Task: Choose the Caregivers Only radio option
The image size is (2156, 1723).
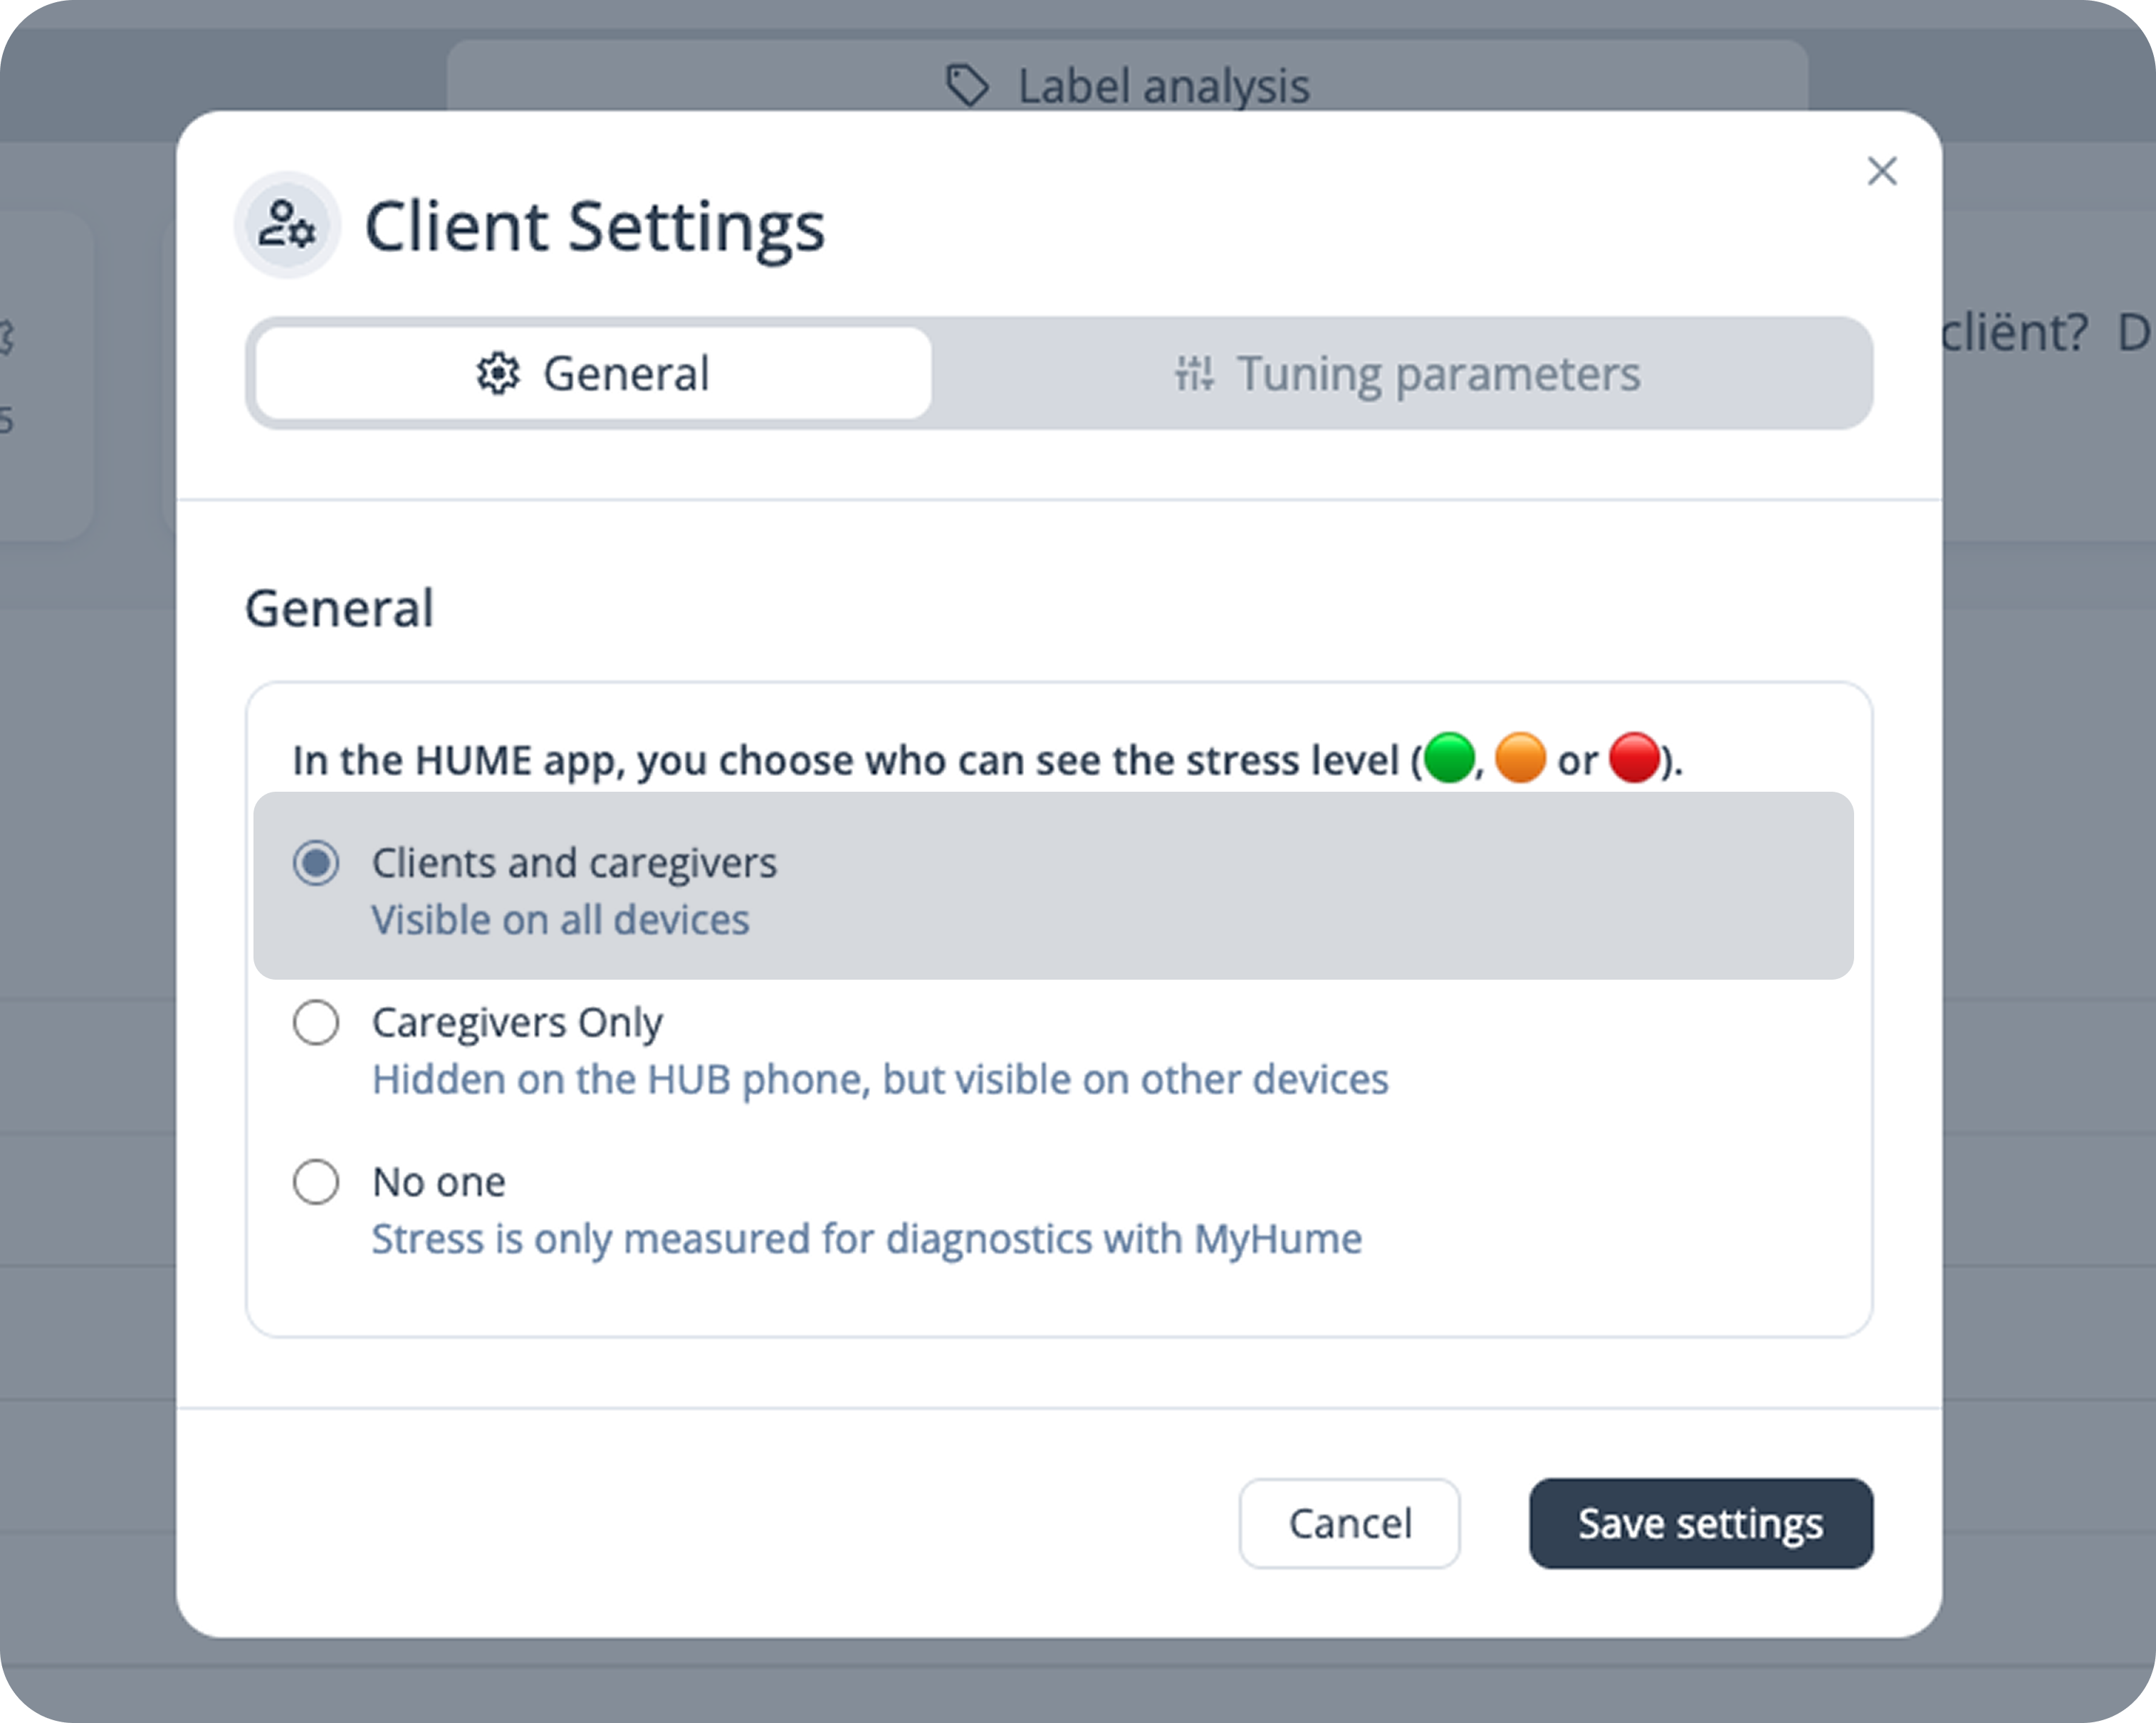Action: tap(316, 1022)
